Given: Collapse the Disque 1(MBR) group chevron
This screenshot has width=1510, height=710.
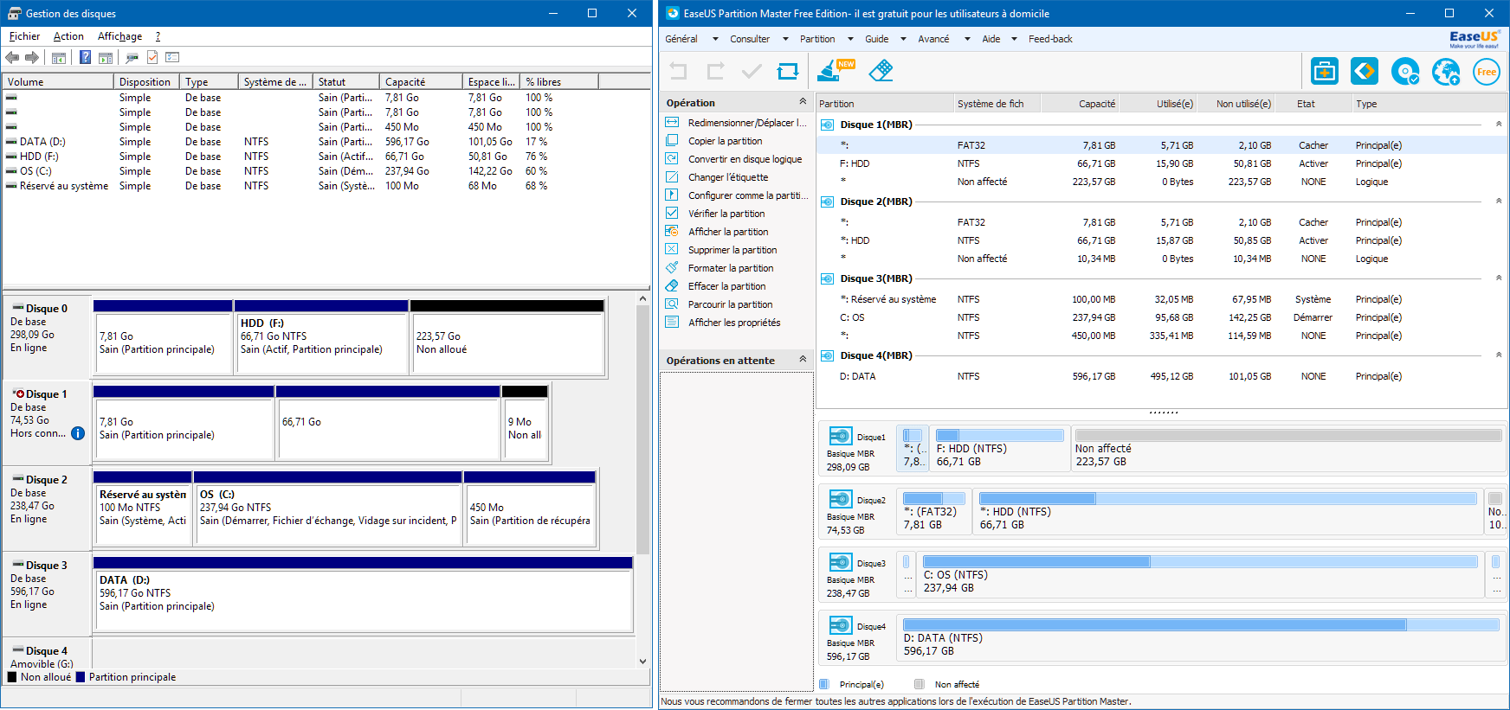Looking at the screenshot, I should coord(1499,125).
